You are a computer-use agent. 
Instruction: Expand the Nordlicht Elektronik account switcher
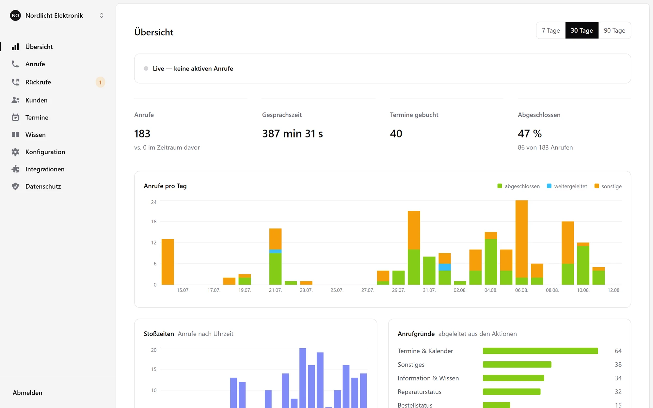102,15
